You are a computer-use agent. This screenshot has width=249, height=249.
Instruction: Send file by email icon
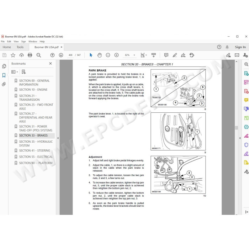click(237, 55)
